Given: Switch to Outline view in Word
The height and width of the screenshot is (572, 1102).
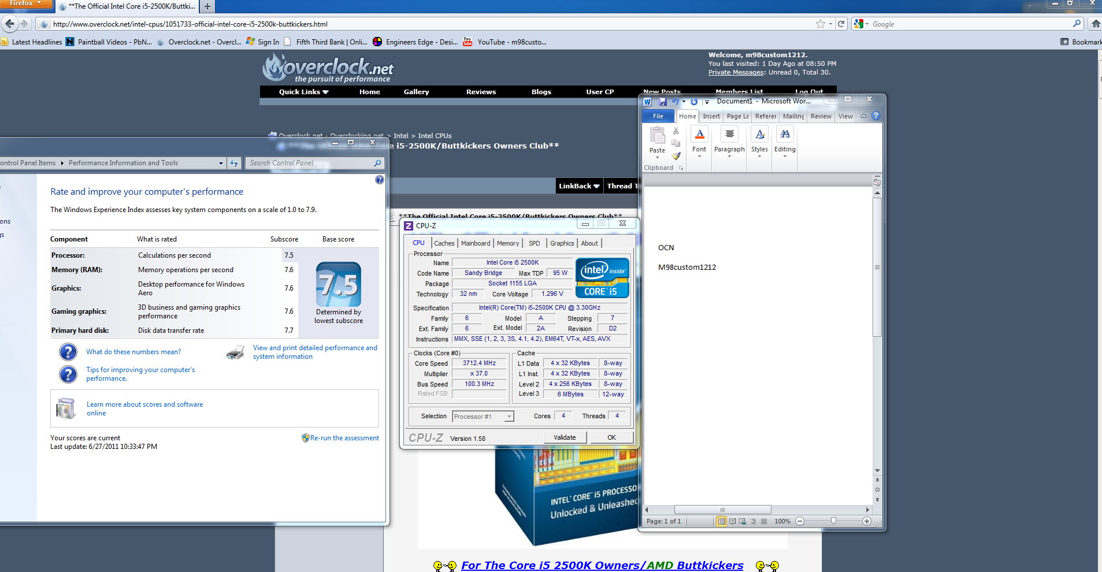Looking at the screenshot, I should pos(753,521).
